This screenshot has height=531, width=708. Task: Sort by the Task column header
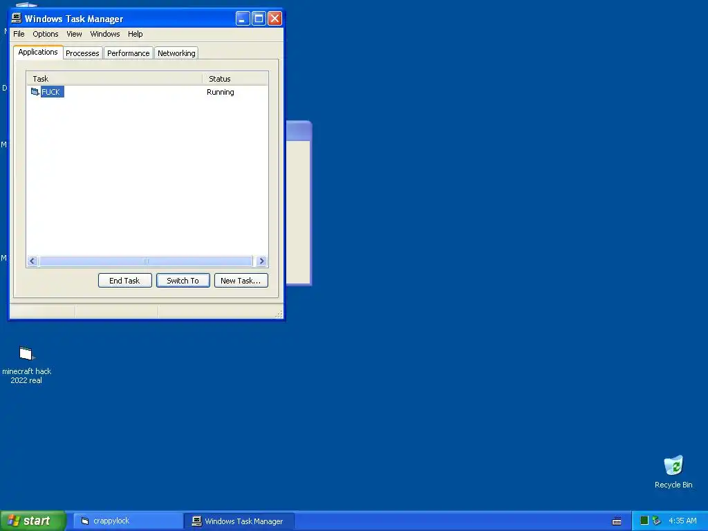pos(114,79)
